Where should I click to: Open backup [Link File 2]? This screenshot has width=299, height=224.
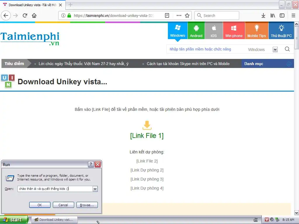click(x=147, y=161)
